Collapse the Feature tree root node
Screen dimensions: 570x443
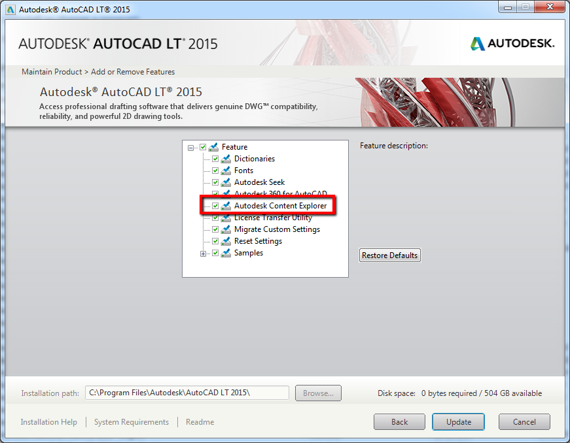[x=191, y=147]
